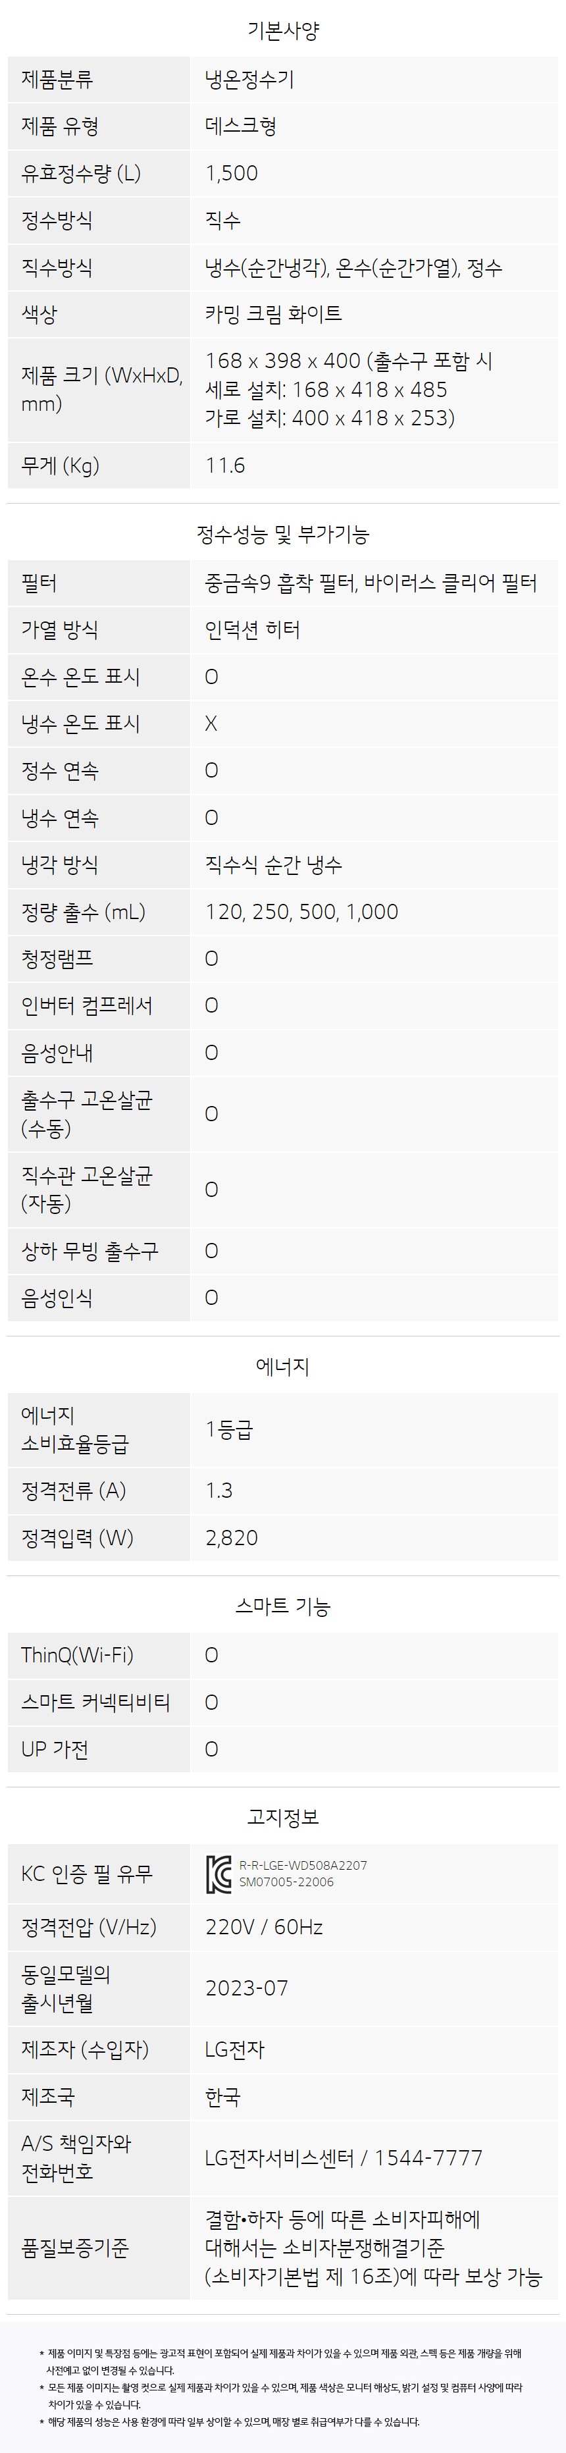Image resolution: width=566 pixels, height=2453 pixels.
Task: Click the 제품 크기 dimensions cell
Action: (x=374, y=390)
